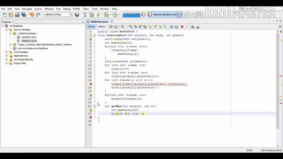Screen dimensions: 283x159
Task: Open the Window menu
Action: 104,9
